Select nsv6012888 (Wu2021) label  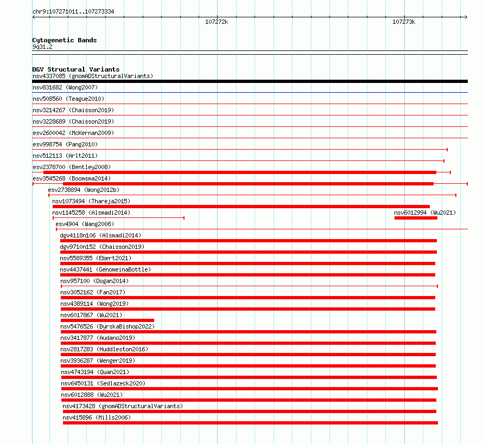click(92, 395)
